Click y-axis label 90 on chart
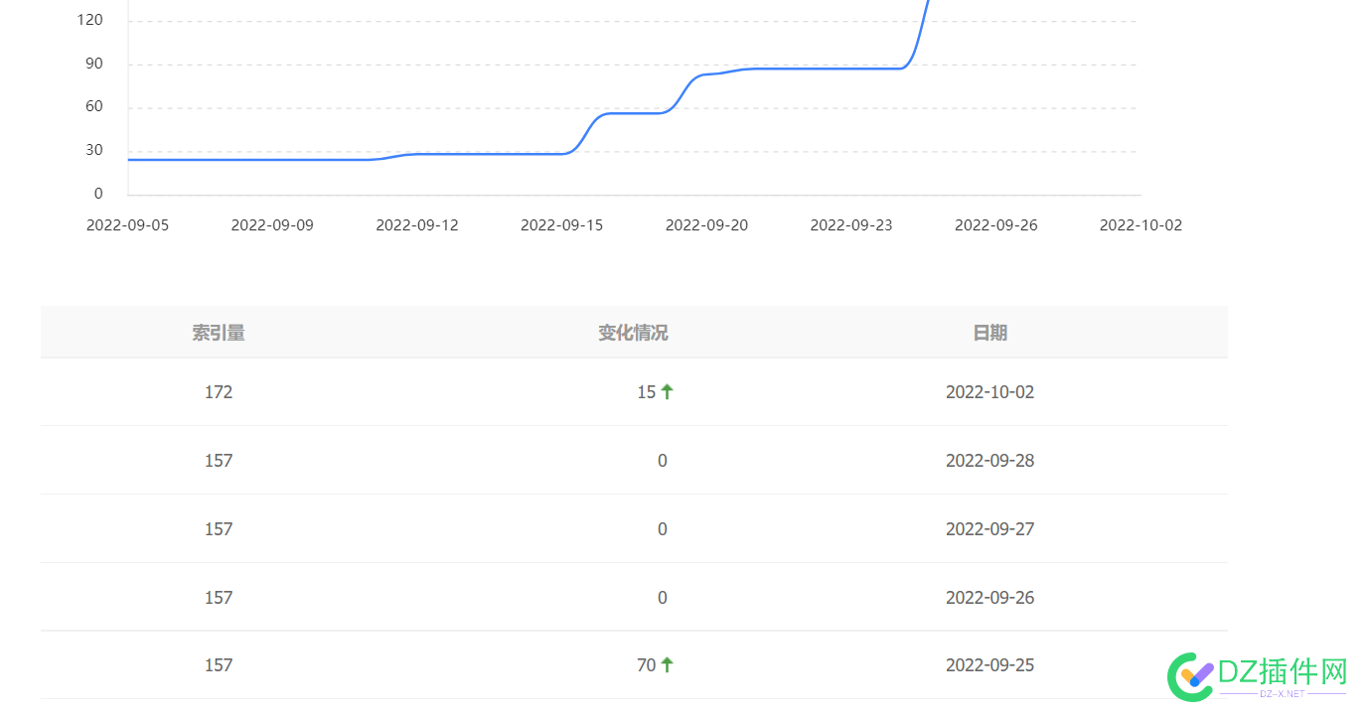 point(94,64)
